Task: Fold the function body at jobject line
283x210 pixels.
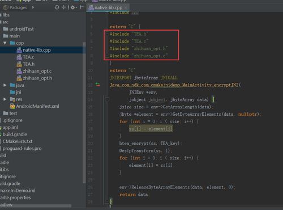Action: (107, 99)
